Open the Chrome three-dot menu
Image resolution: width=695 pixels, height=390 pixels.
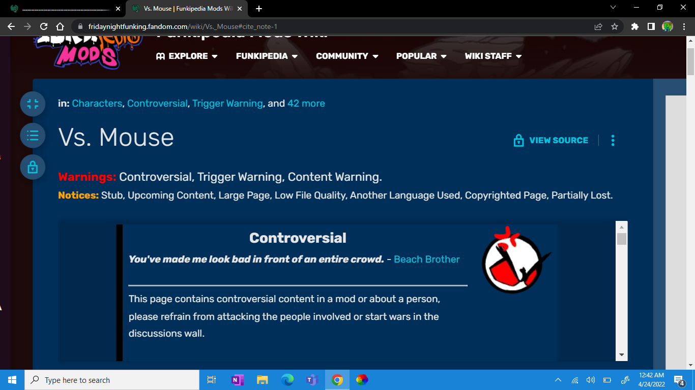click(x=683, y=26)
